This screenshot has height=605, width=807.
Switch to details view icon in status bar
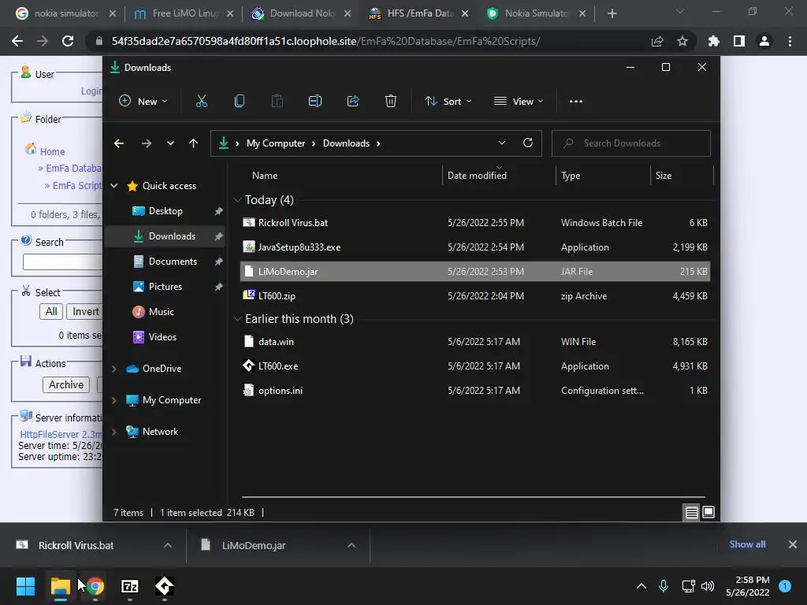tap(691, 512)
